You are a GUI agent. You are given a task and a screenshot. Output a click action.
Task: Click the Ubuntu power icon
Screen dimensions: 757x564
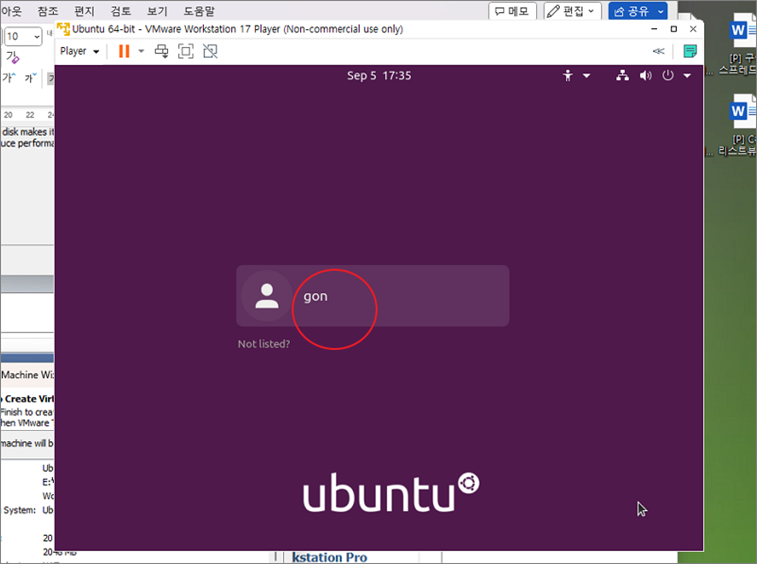[x=668, y=76]
